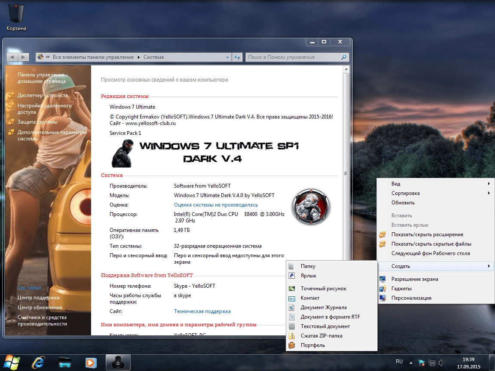Click Оценка системы не производилась link
Viewport: 495px width, 371px height.
(216, 205)
